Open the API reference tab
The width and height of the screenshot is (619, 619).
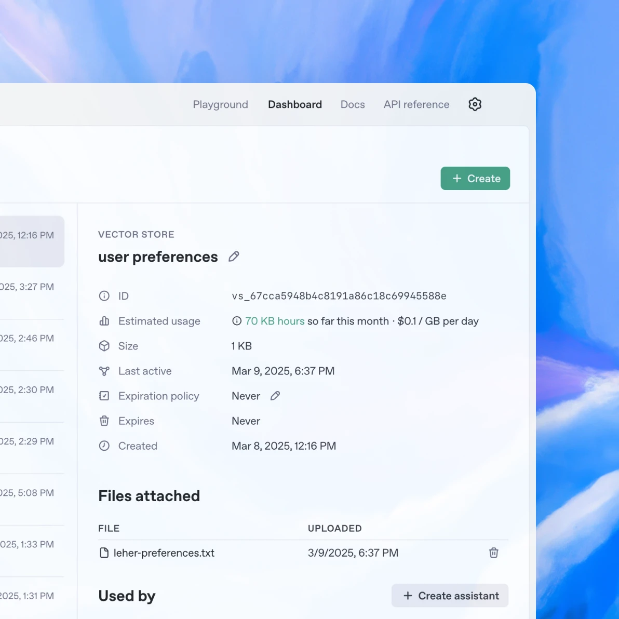pos(416,104)
